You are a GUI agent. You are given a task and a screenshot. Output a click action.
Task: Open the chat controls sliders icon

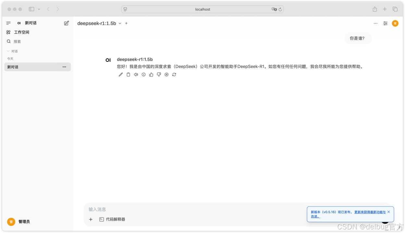[x=385, y=23]
